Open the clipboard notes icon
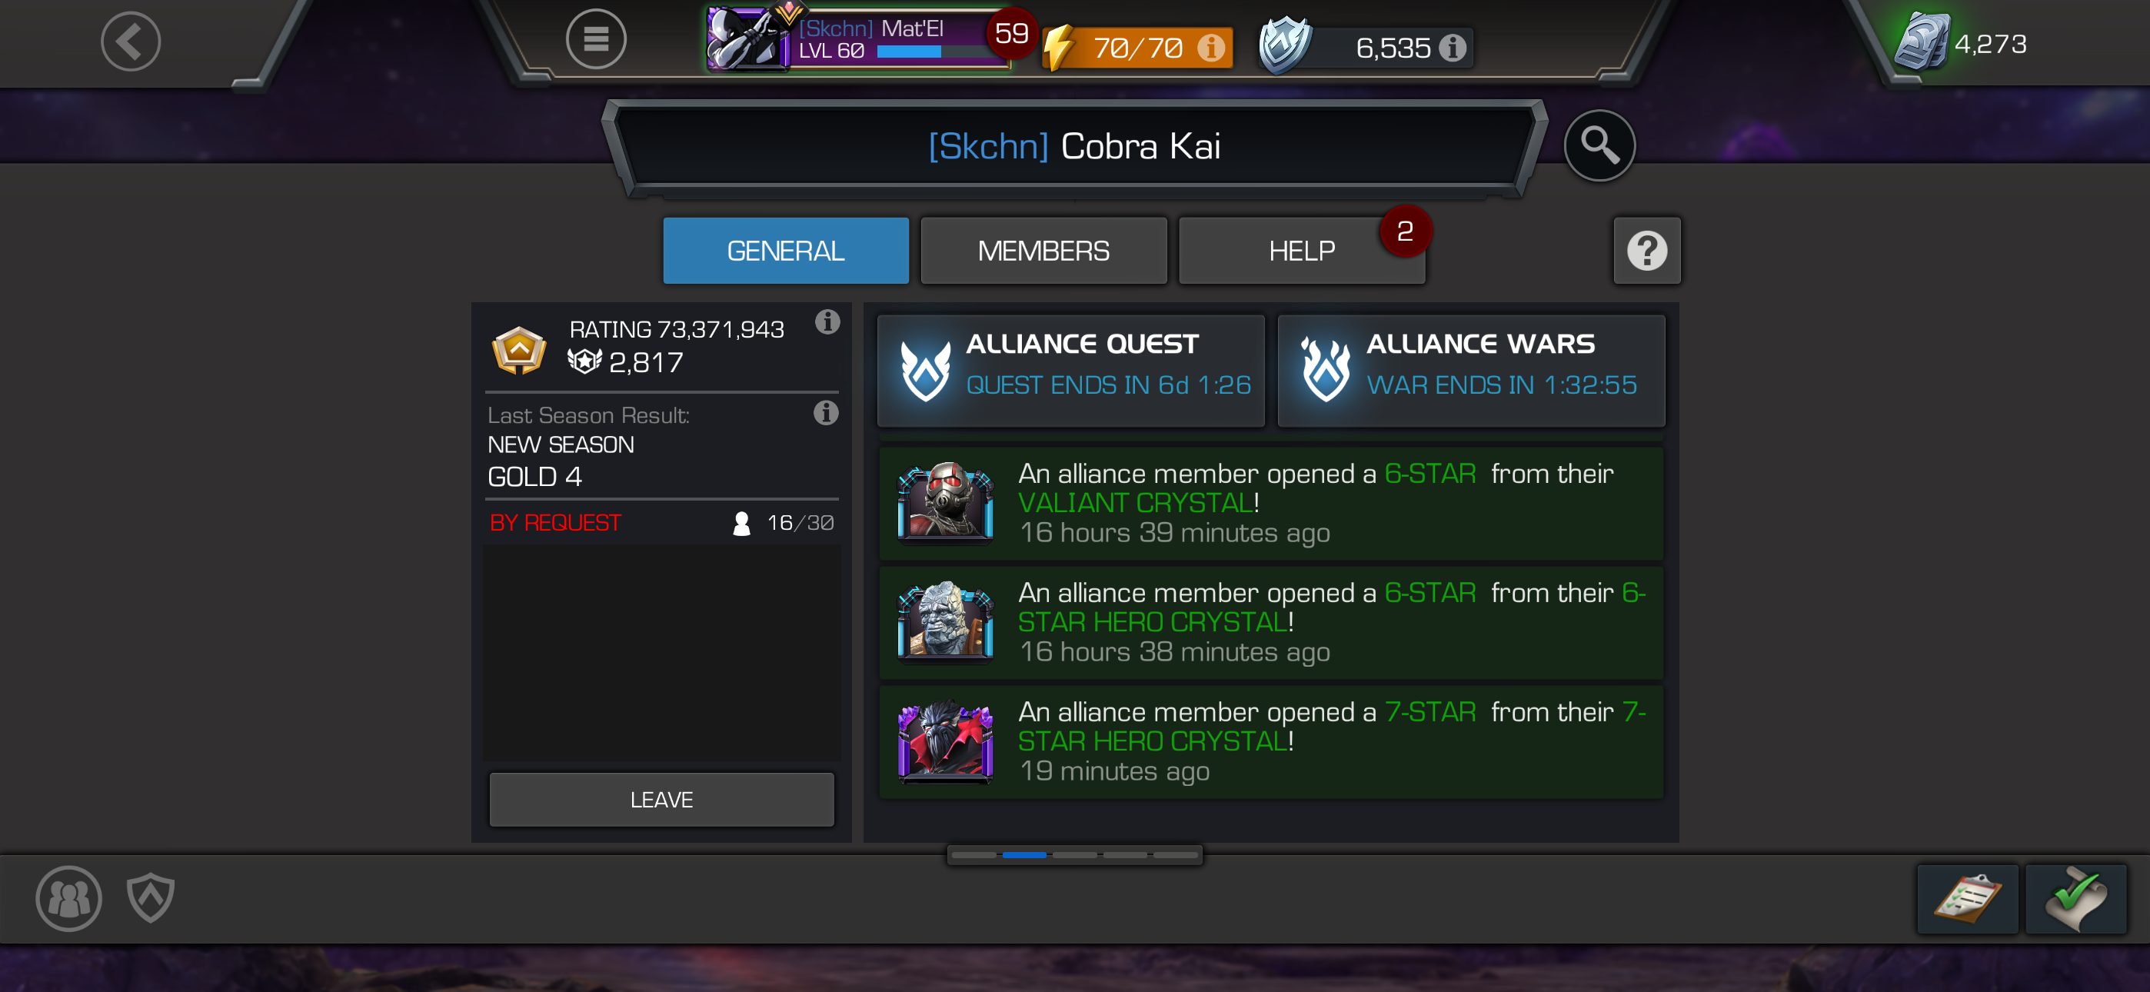Screen dimensions: 2150x992 click(1966, 899)
